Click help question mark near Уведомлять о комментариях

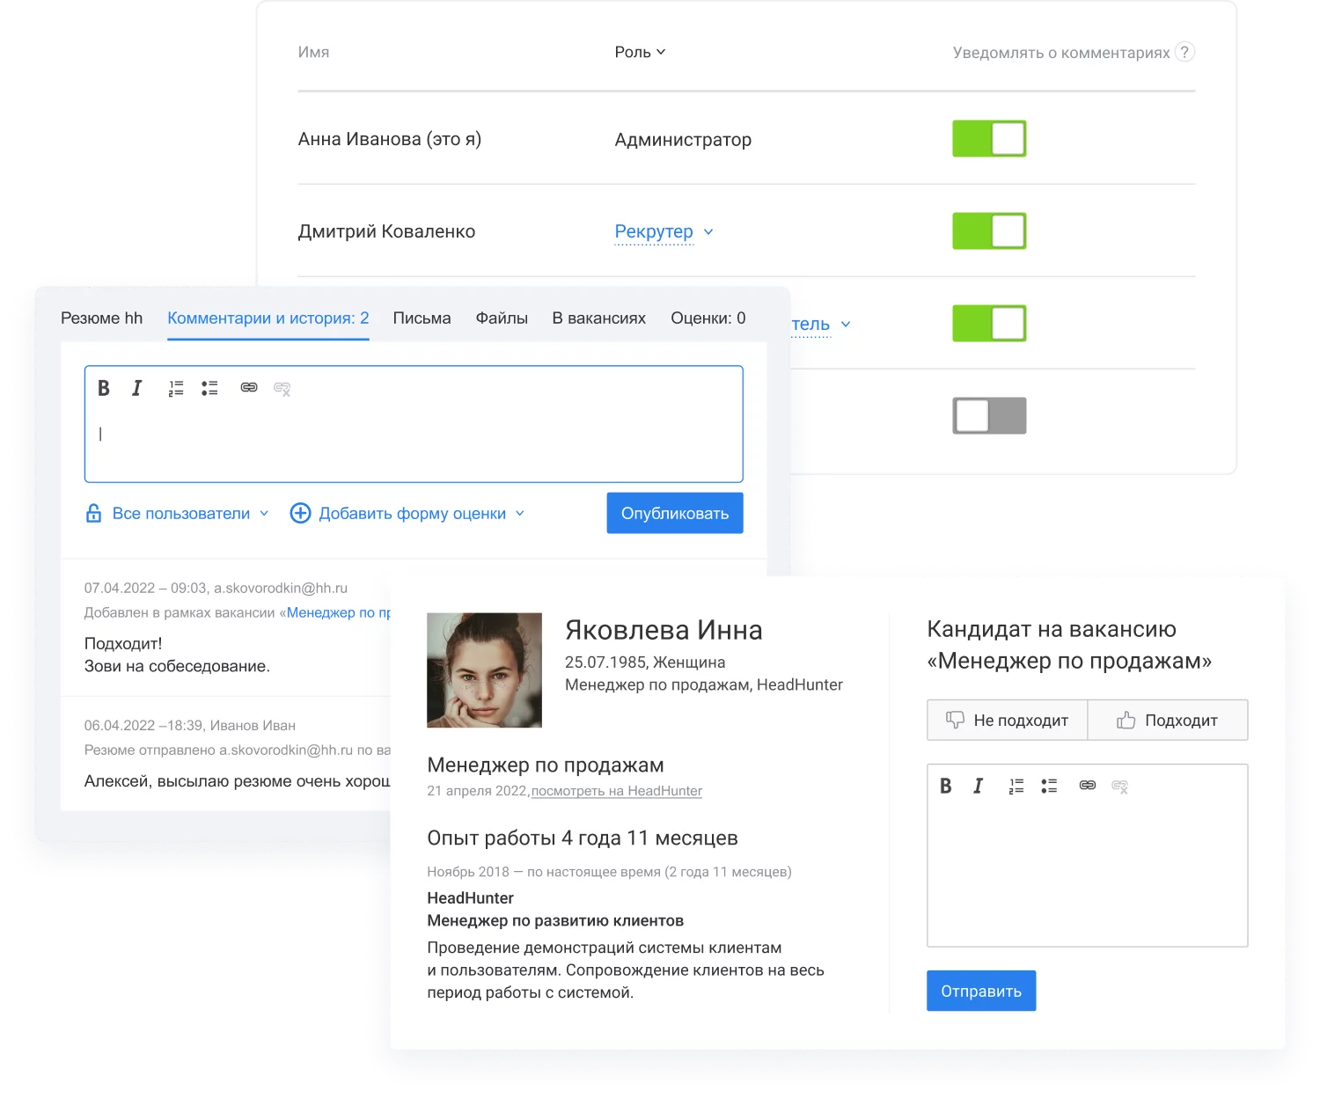coord(1185,52)
